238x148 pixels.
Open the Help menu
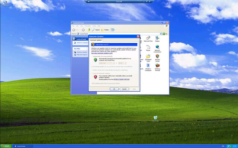pyautogui.click(x=99, y=26)
